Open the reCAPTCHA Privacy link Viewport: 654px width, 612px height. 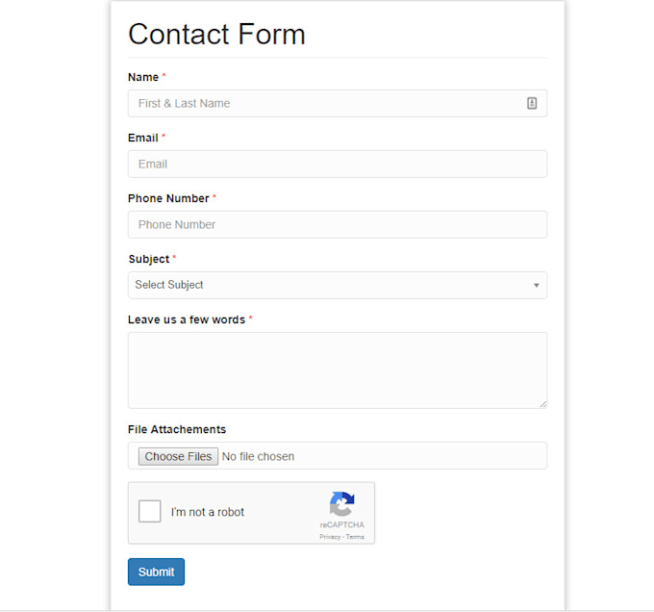tap(330, 537)
